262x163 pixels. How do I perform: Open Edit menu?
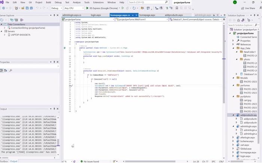pos(15,2)
